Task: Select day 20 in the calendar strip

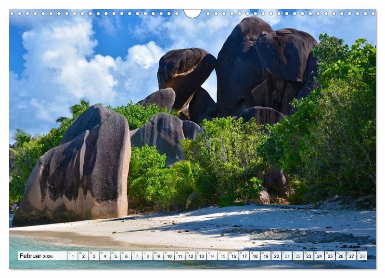Action: [x=276, y=256]
